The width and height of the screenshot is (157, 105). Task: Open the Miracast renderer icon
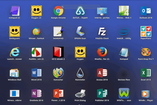[x=15, y=94]
